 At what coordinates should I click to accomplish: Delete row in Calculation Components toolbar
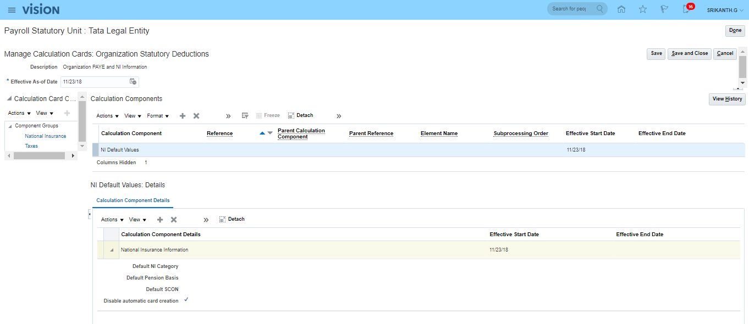pos(196,116)
